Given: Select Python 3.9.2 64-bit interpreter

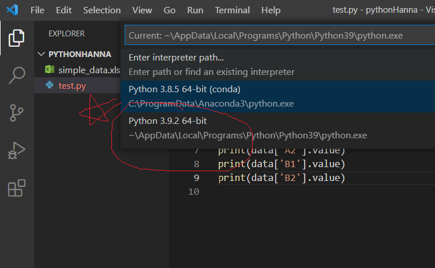Looking at the screenshot, I should click(277, 128).
